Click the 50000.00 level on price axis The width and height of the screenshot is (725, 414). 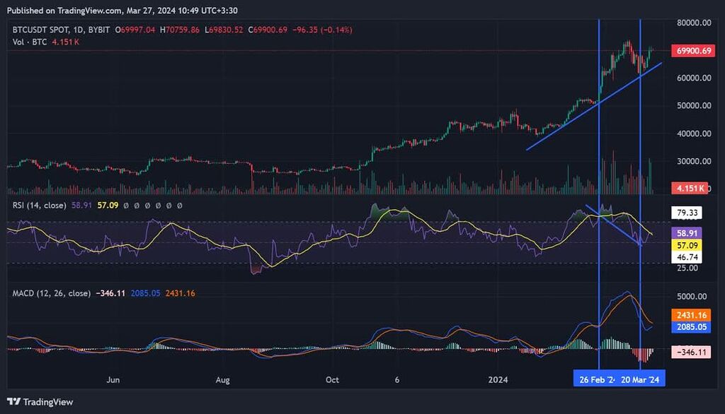tap(692, 106)
